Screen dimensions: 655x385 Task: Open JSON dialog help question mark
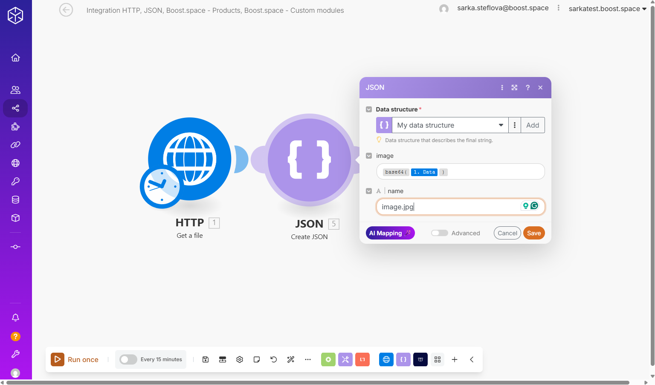(527, 88)
